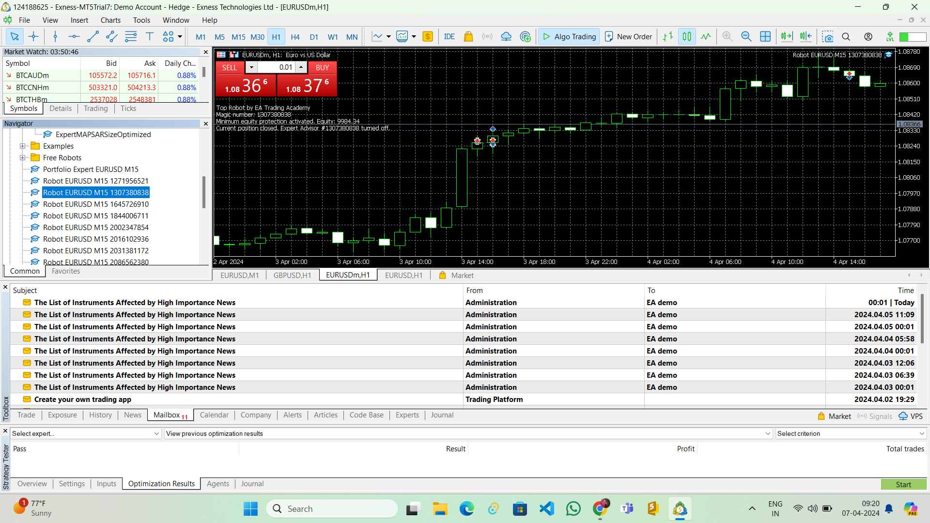
Task: Switch to the Calendar tab in Toolbox
Action: click(x=214, y=415)
